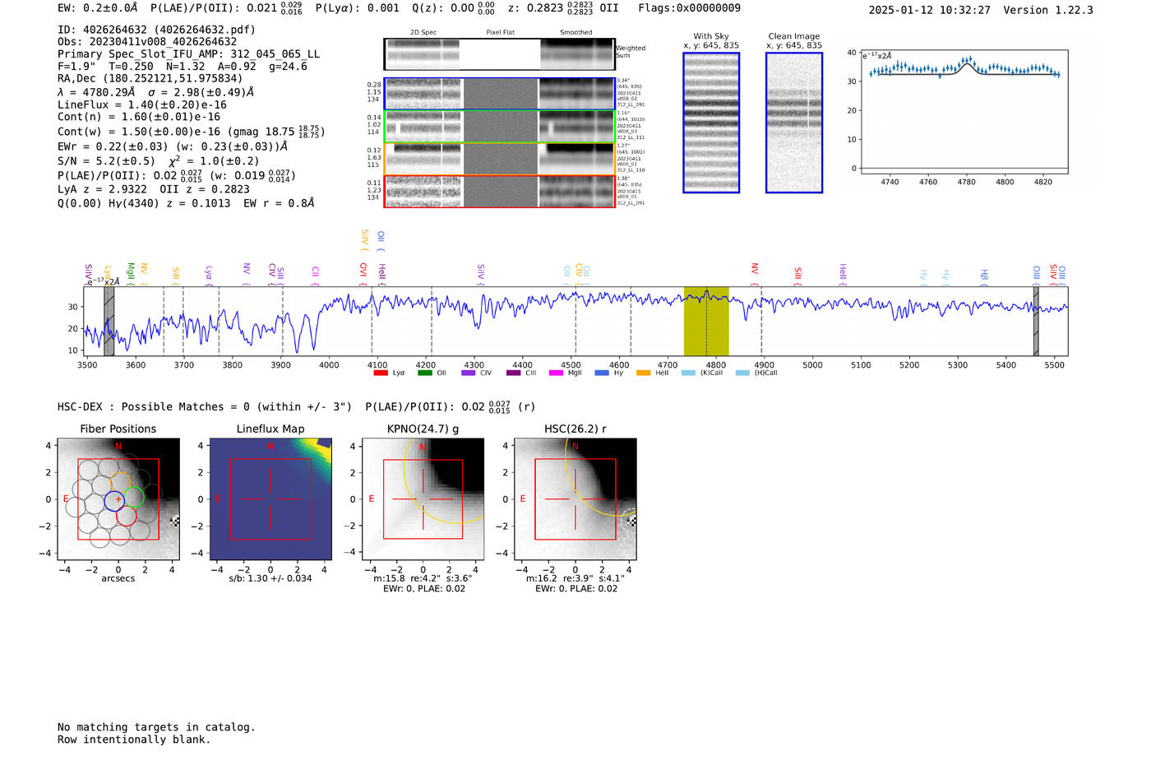Click the (K)CaII legend swatch
The image size is (1151, 784).
tap(688, 373)
